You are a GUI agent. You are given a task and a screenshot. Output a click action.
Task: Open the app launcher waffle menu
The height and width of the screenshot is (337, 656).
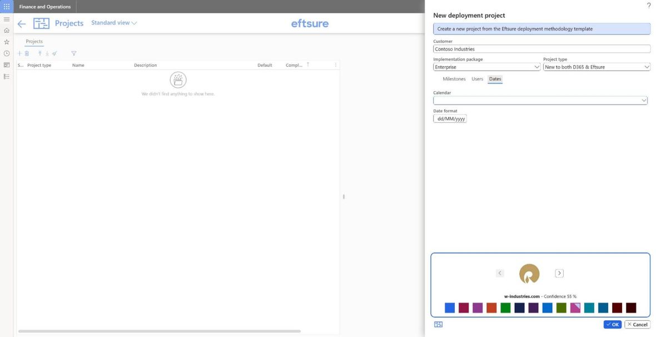pyautogui.click(x=7, y=7)
